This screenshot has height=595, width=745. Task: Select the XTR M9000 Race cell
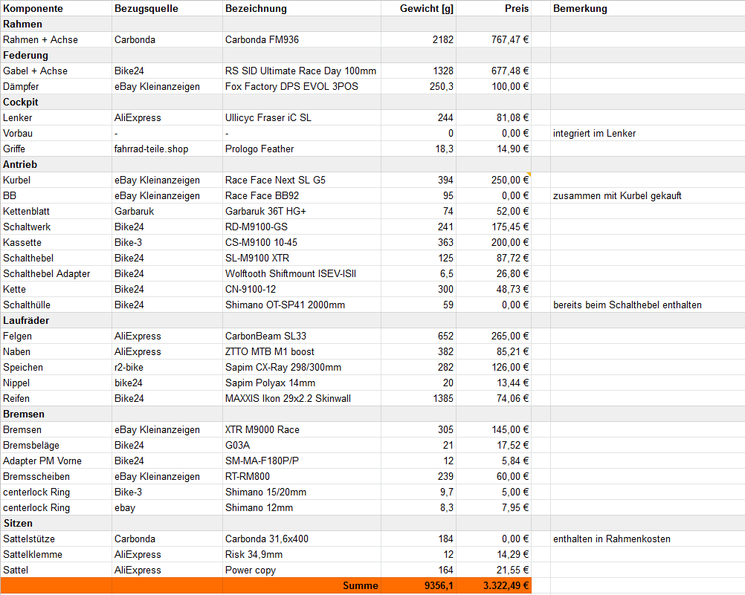pyautogui.click(x=302, y=430)
